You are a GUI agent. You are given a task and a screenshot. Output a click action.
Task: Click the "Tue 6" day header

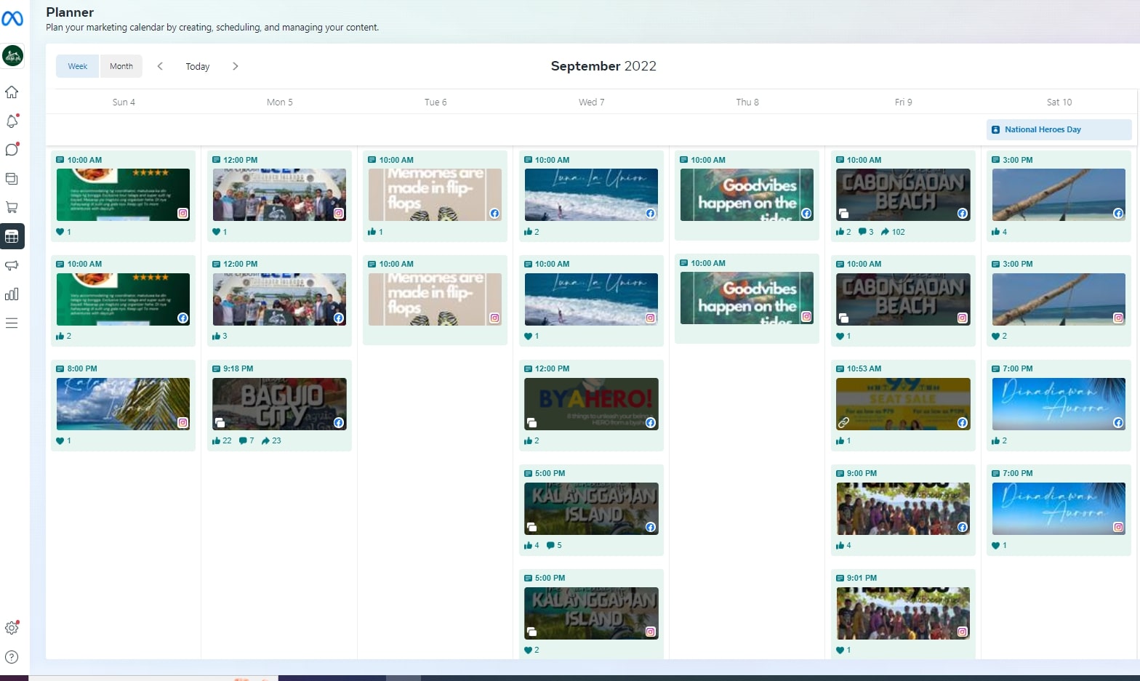click(435, 102)
